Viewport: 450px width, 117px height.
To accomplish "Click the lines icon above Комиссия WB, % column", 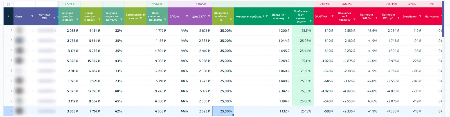I will click(361, 4).
